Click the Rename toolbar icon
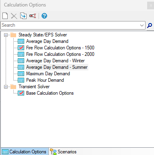154x155 pixels. click(x=33, y=16)
